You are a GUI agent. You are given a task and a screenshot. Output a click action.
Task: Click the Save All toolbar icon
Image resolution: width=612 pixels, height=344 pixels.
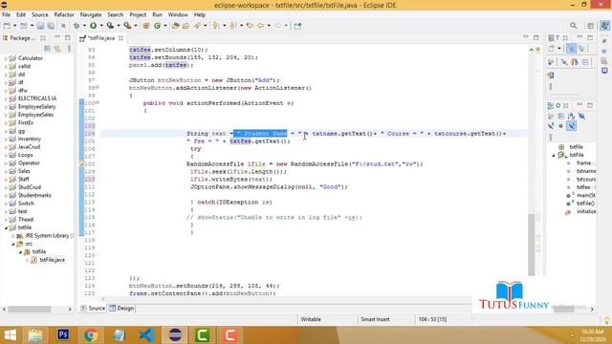51,26
